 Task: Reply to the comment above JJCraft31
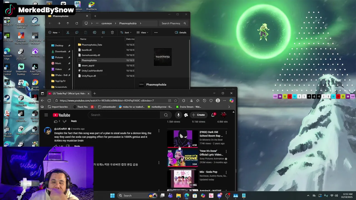[74, 121]
